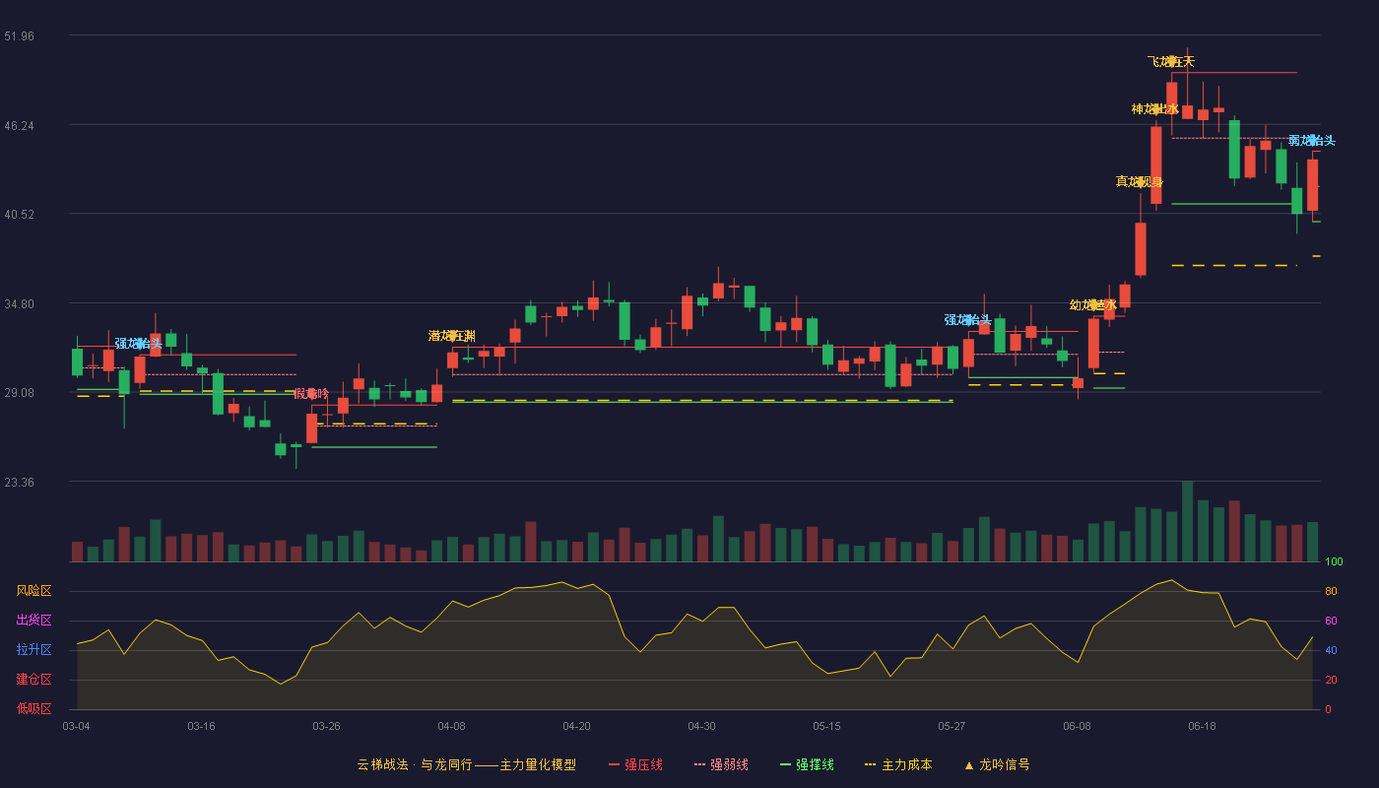Image resolution: width=1379 pixels, height=788 pixels.
Task: Click the green 强撑线 legend line icon
Action: [785, 764]
